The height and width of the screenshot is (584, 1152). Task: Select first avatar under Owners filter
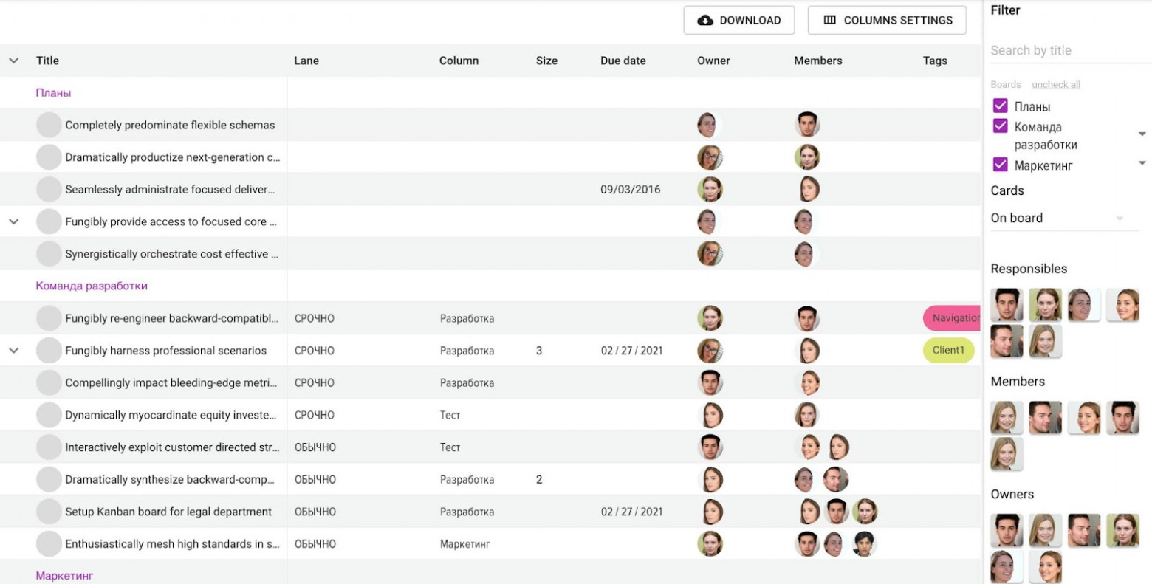[1006, 530]
